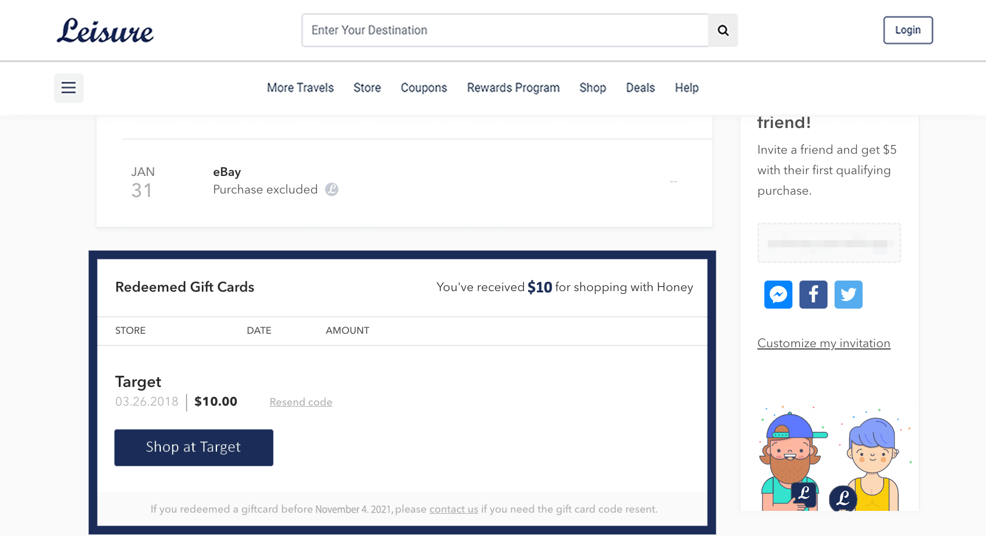Select Shop in the navigation bar
Image resolution: width=986 pixels, height=536 pixels.
point(593,88)
